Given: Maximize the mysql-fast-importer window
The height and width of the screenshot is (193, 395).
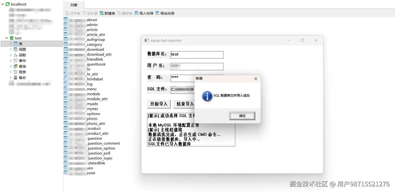Looking at the screenshot, I should point(302,40).
